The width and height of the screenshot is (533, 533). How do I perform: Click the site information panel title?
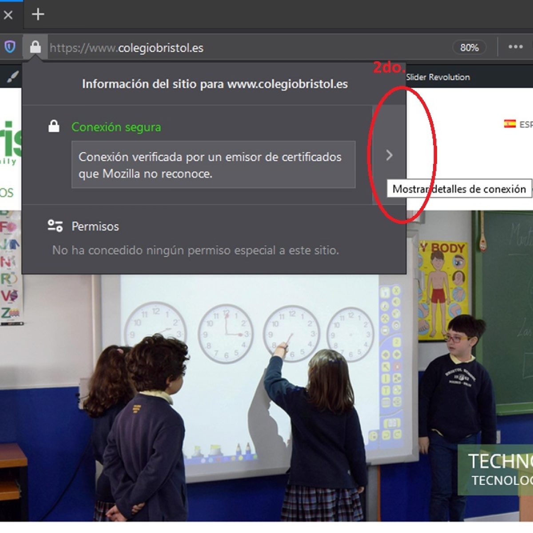[x=215, y=84]
